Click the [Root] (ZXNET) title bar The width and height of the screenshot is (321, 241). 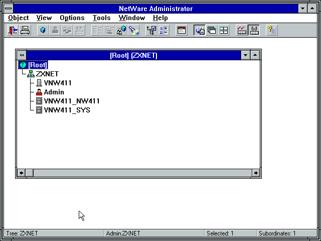(134, 55)
